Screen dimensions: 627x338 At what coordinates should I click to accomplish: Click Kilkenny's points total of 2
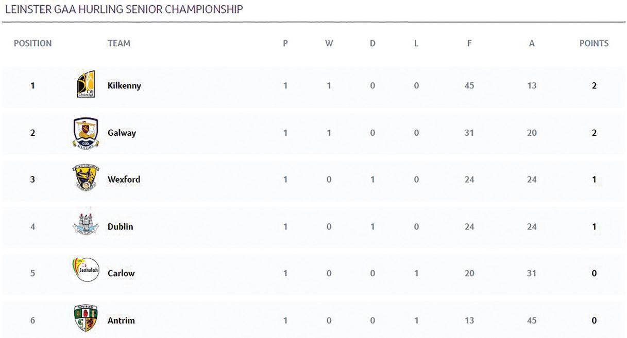(594, 86)
